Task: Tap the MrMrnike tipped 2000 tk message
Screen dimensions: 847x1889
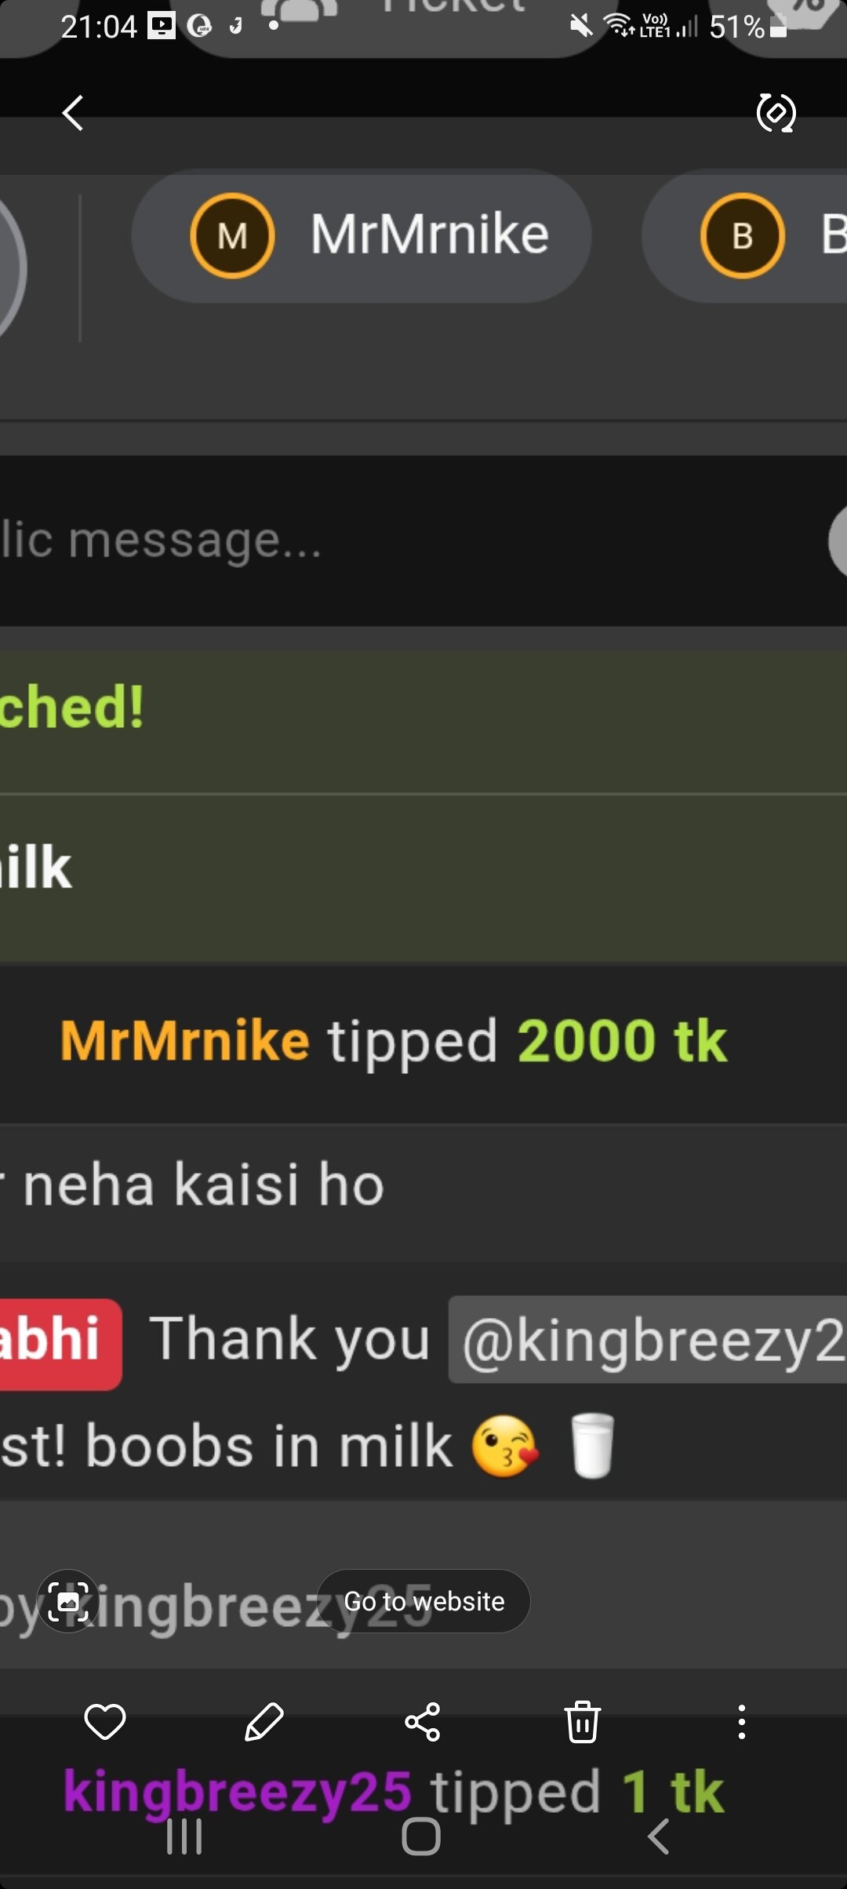Action: (x=394, y=1042)
